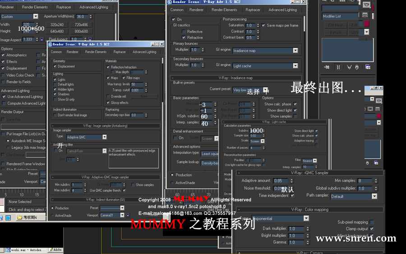
Task: Click the pin stack icon below the modifier stack
Action: [x=327, y=67]
